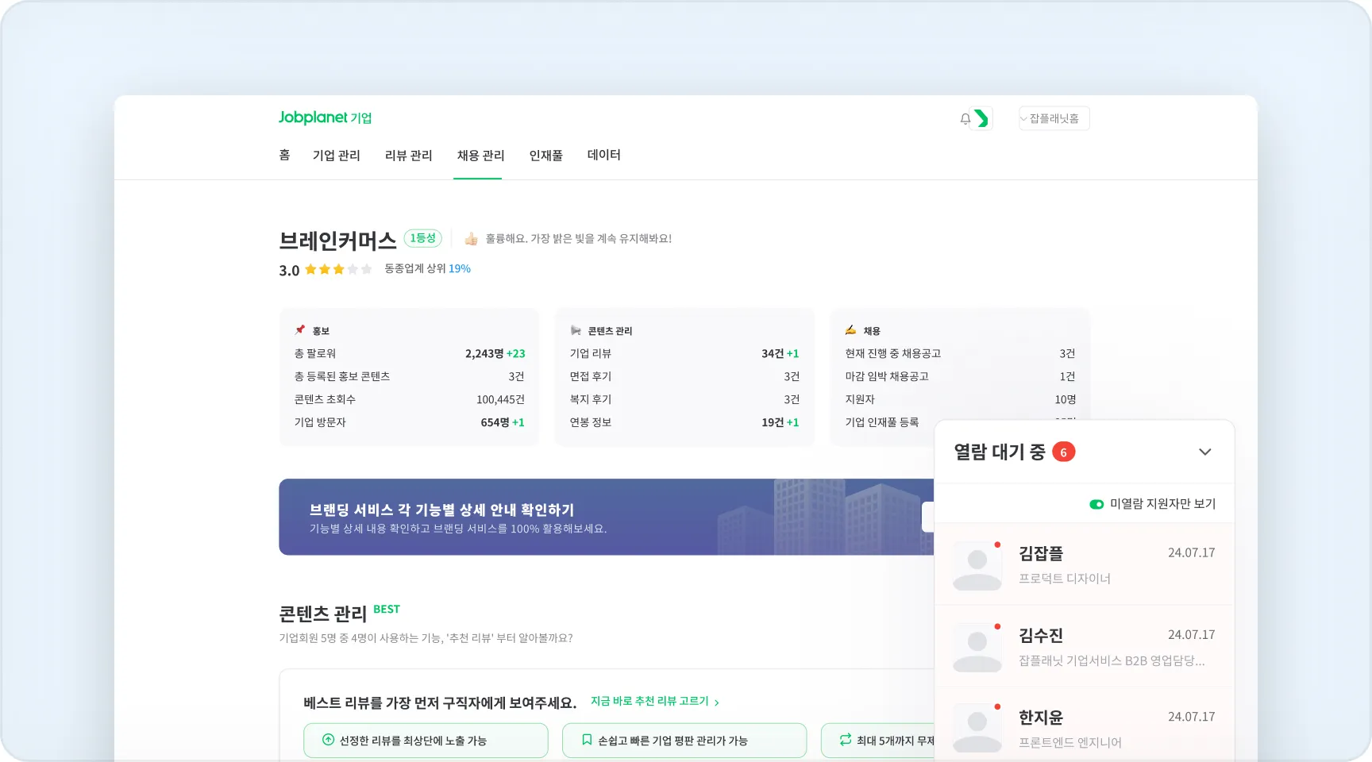Image resolution: width=1372 pixels, height=762 pixels.
Task: Click the 프론트엔드 엔지니어 job title
Action: (x=1070, y=743)
